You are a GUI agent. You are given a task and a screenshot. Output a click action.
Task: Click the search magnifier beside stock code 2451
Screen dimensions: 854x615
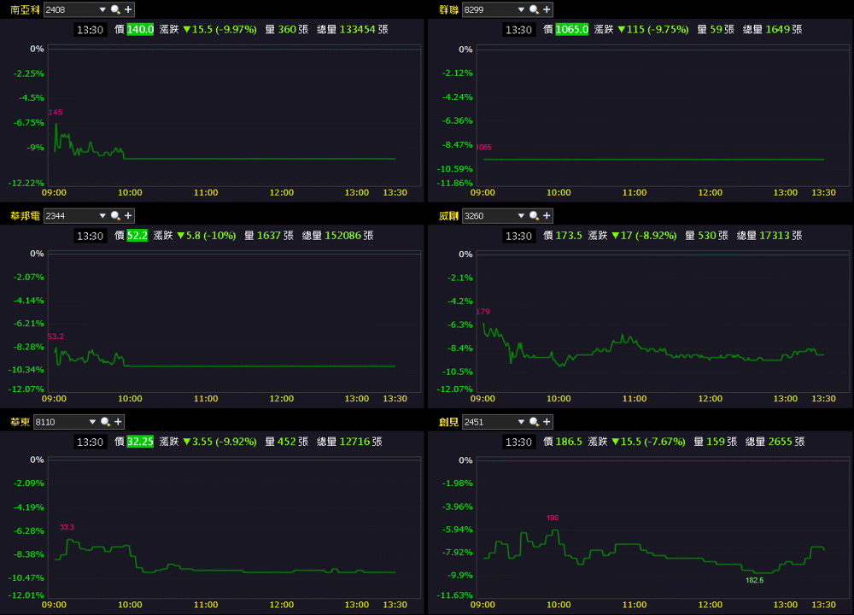click(534, 422)
